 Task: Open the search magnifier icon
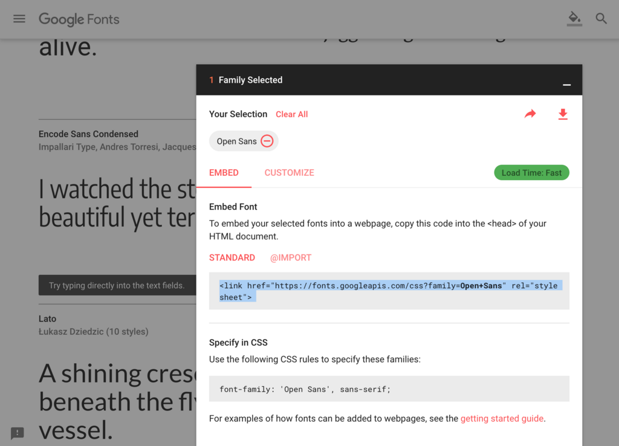click(x=601, y=19)
